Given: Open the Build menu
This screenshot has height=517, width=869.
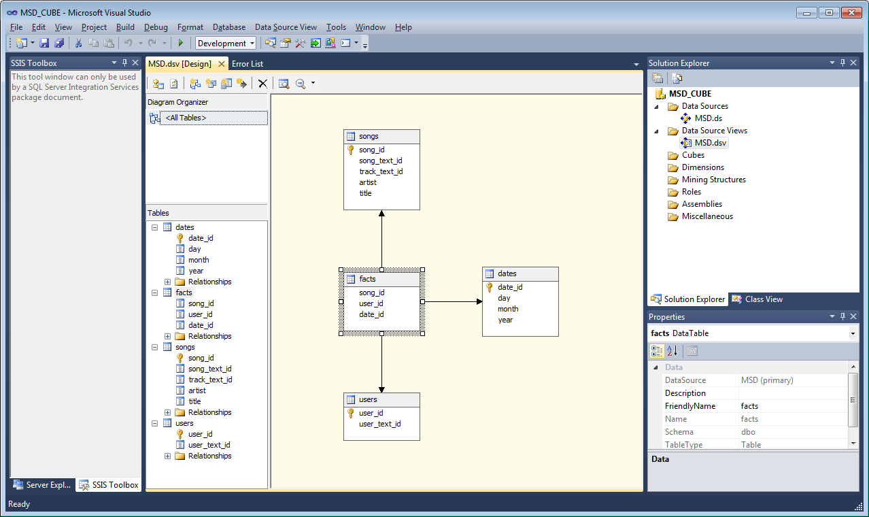Looking at the screenshot, I should click(x=125, y=27).
